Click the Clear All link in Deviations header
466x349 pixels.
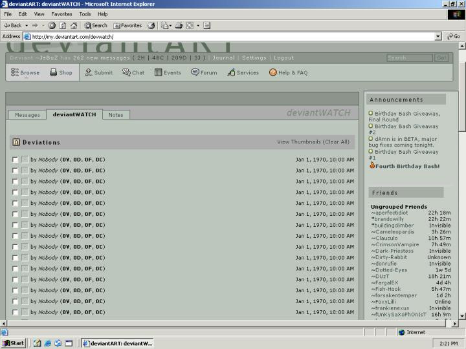[337, 142]
